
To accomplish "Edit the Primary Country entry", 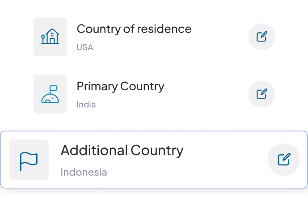I will pos(262,94).
